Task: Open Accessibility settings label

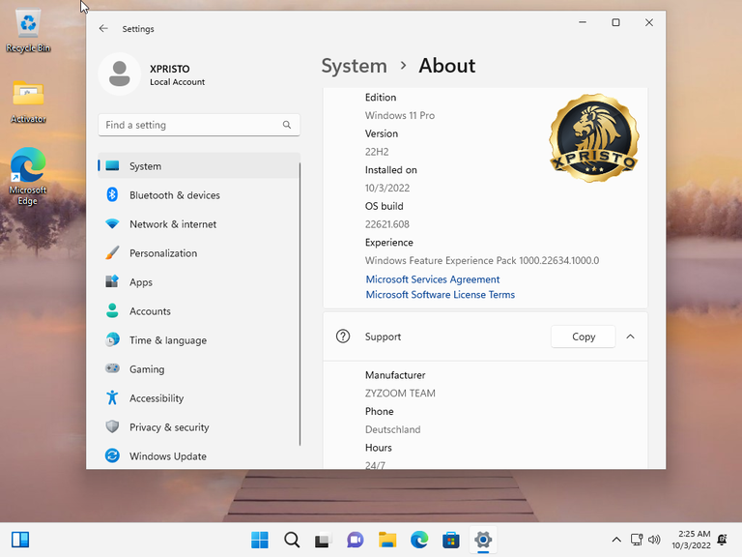Action: 157,398
